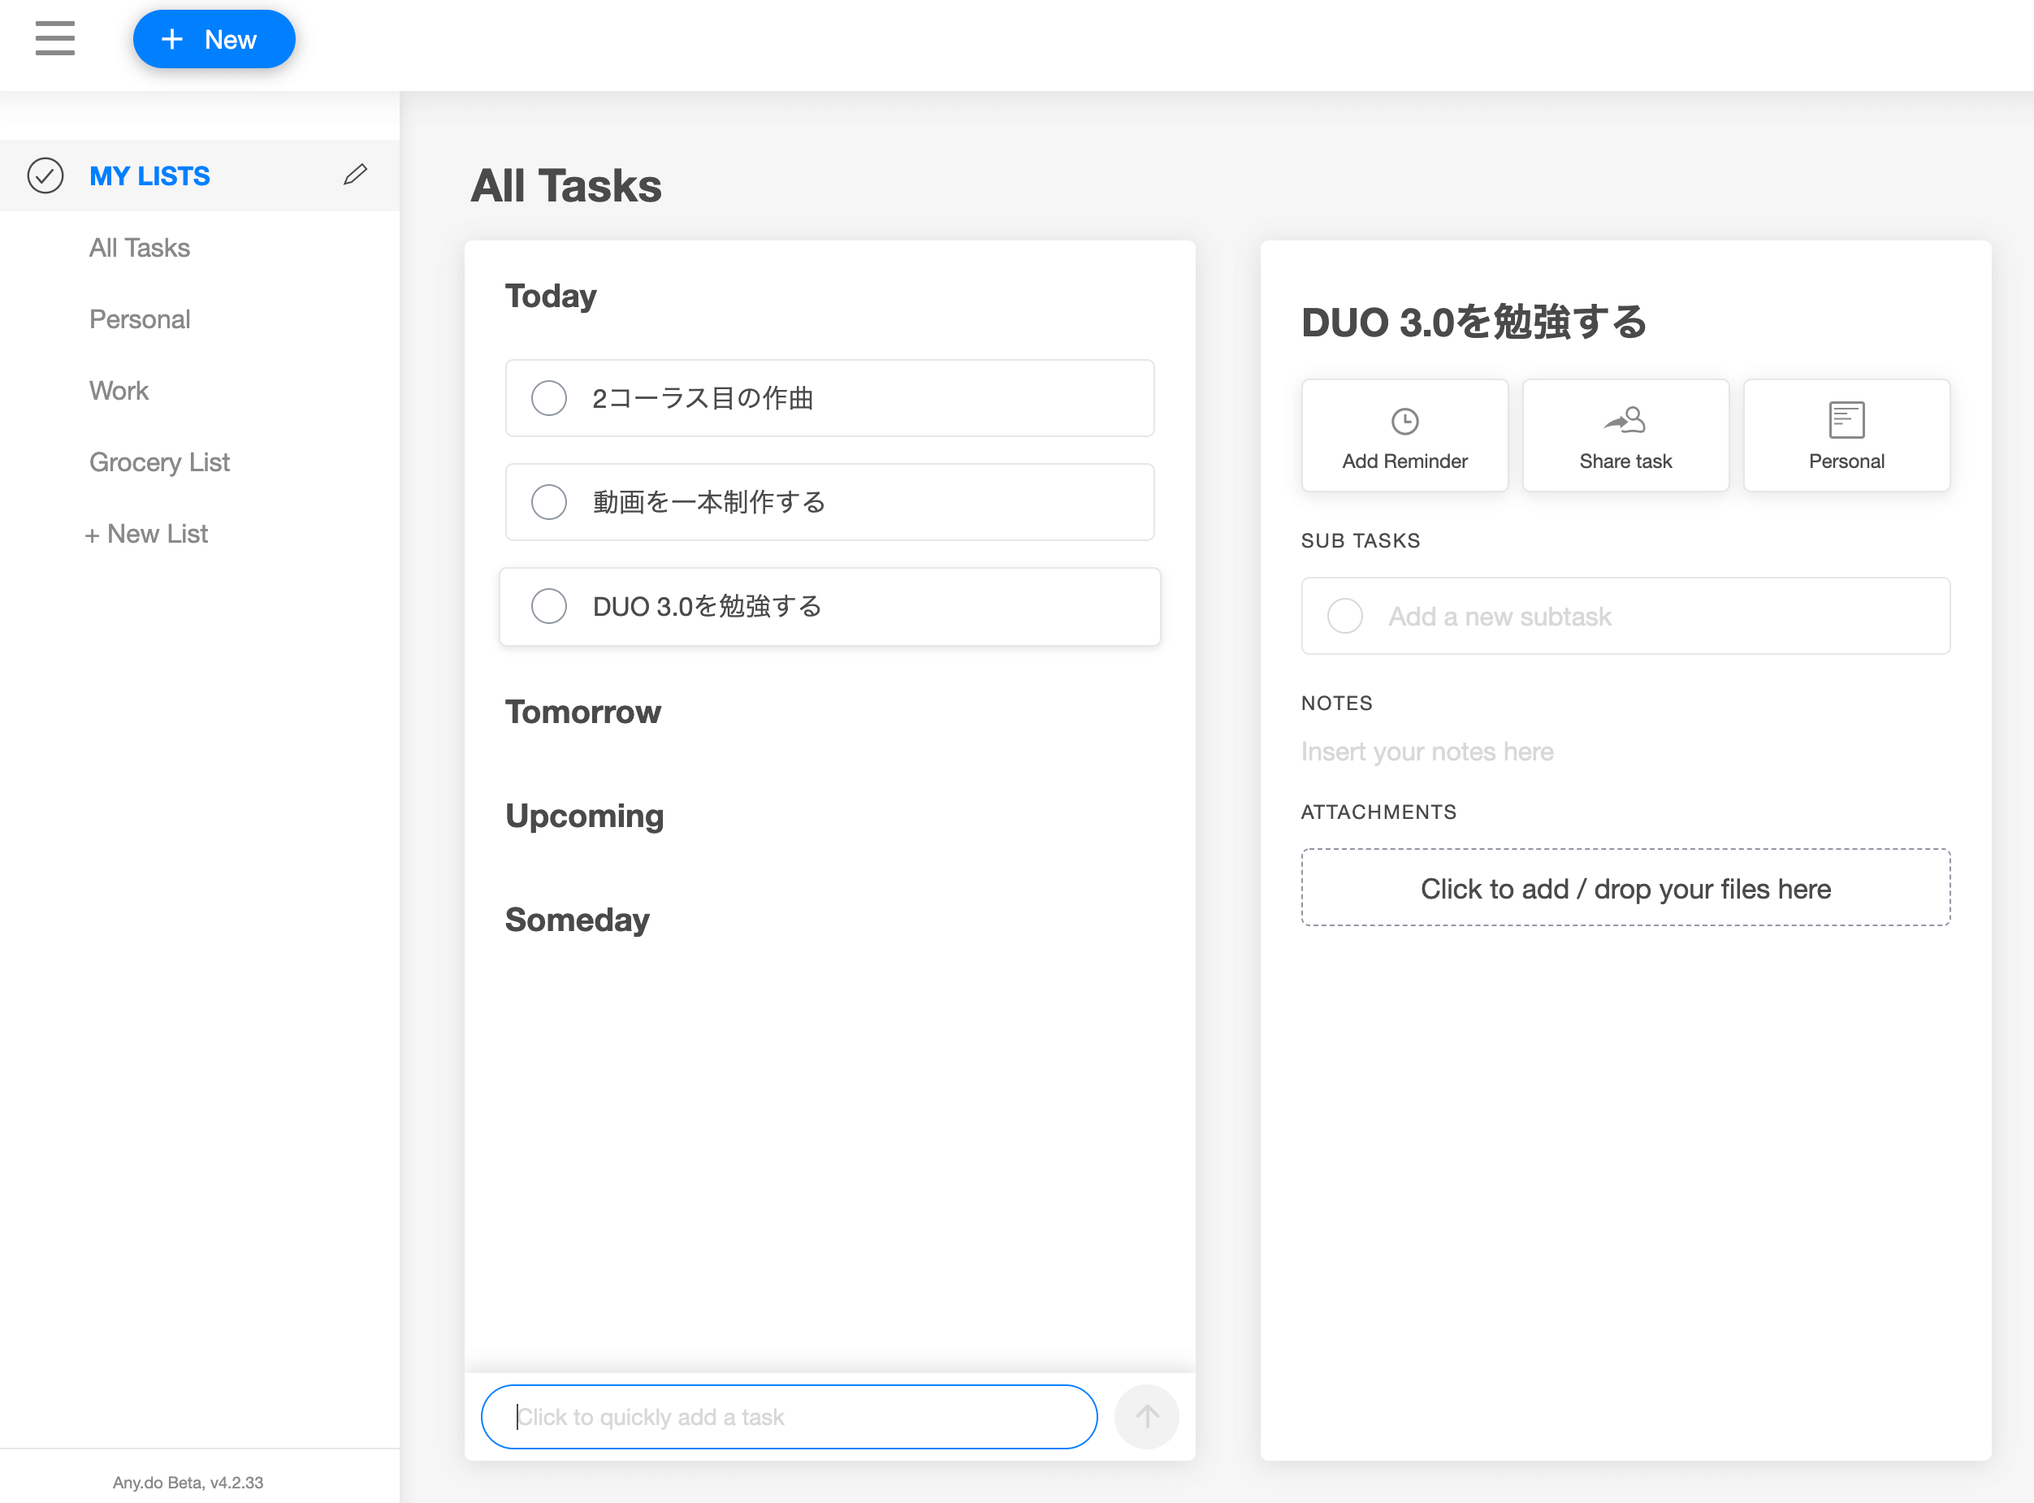Screen dimensions: 2034x1503
Task: Click the attachments drop zone
Action: [1625, 887]
